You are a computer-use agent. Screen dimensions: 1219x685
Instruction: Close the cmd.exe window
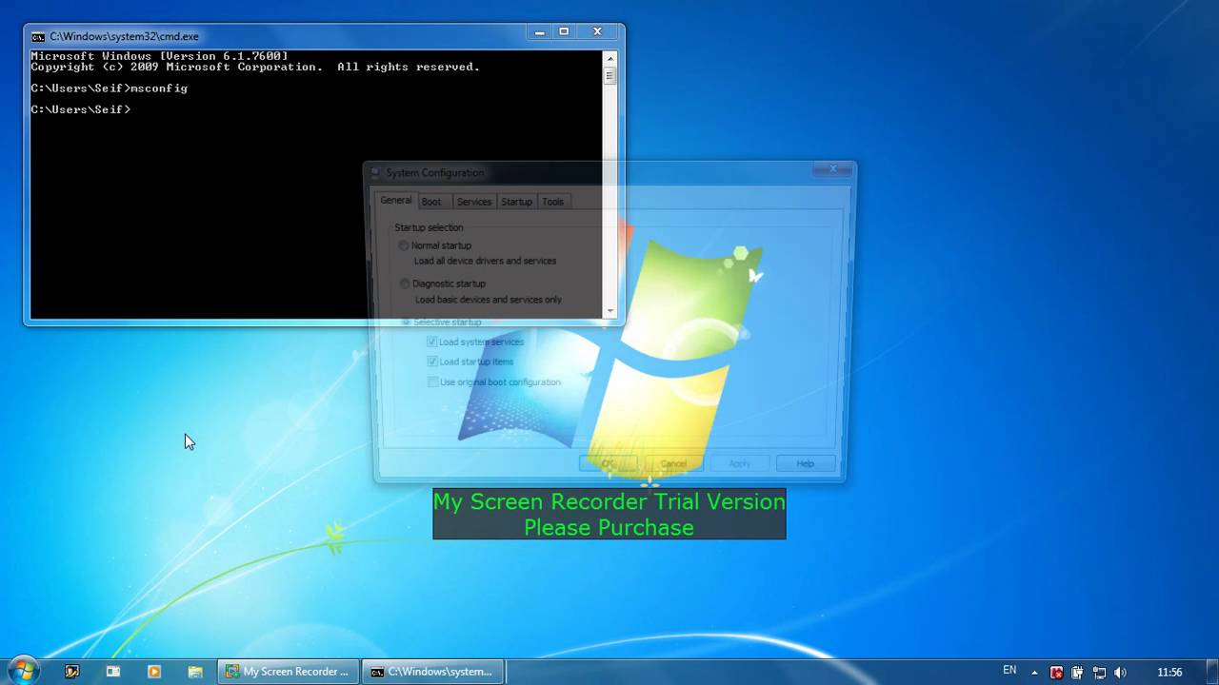pyautogui.click(x=598, y=32)
